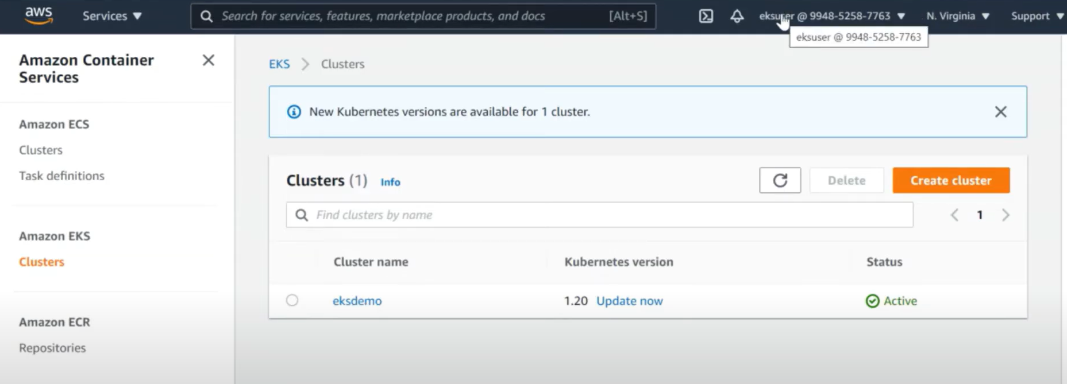
Task: Open the CloudShell terminal icon
Action: pos(706,16)
